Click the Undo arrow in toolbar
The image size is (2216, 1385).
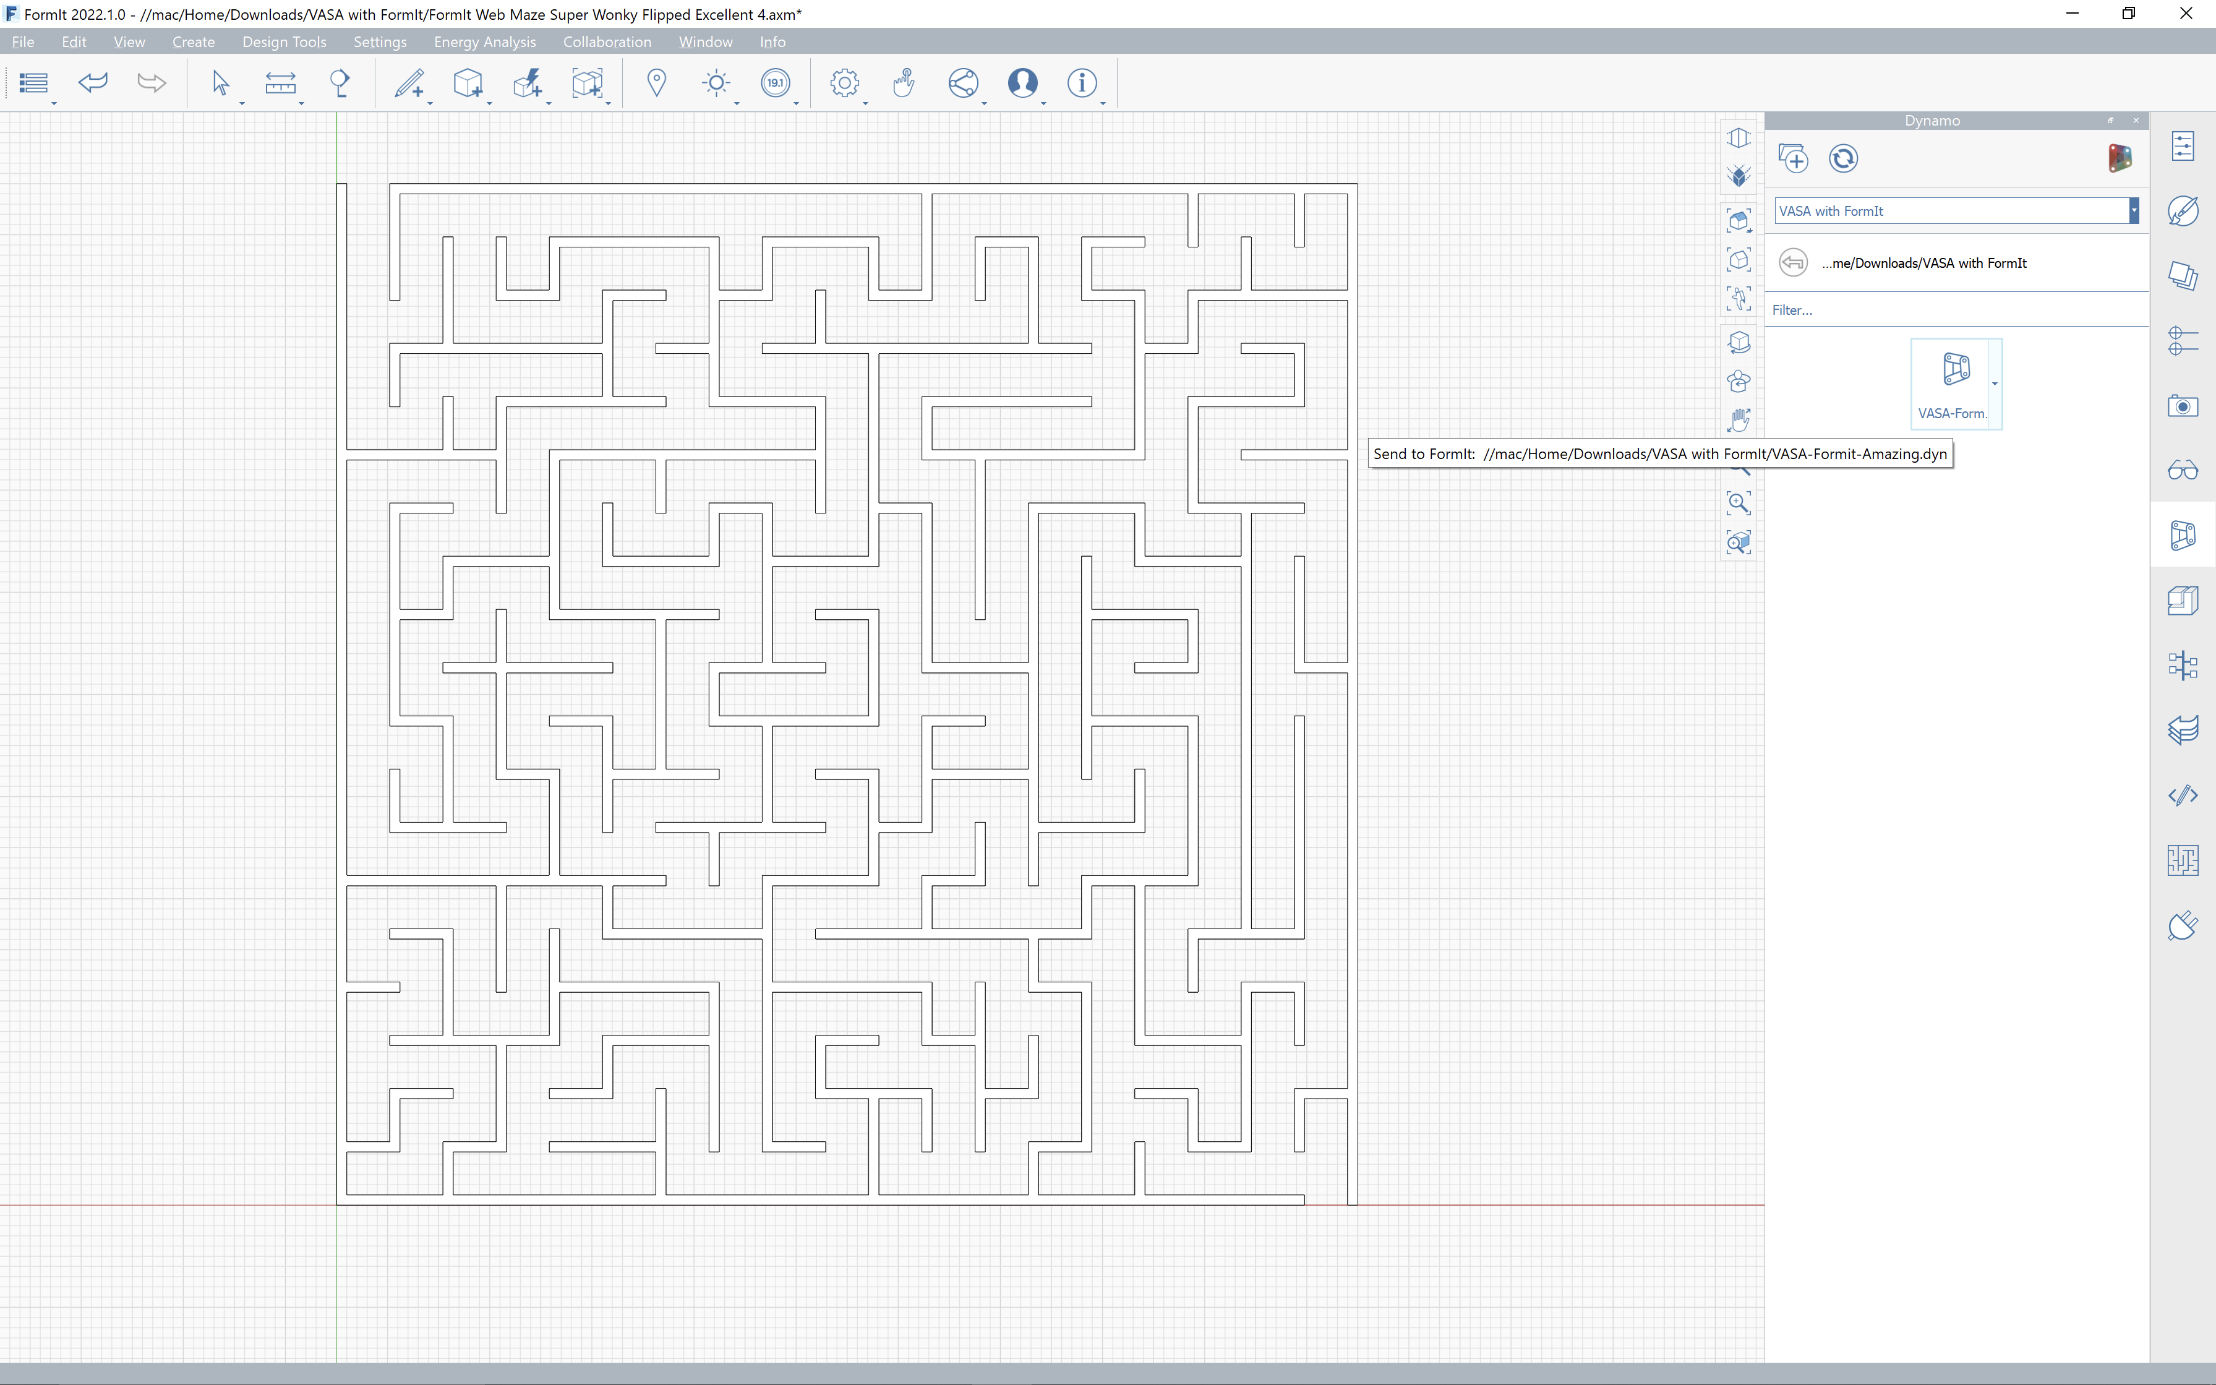point(93,84)
